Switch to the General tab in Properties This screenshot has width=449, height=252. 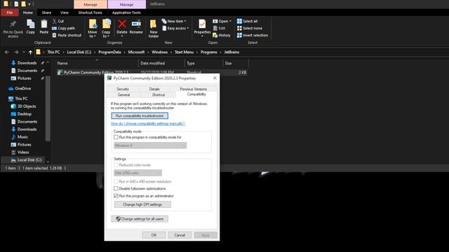[123, 95]
